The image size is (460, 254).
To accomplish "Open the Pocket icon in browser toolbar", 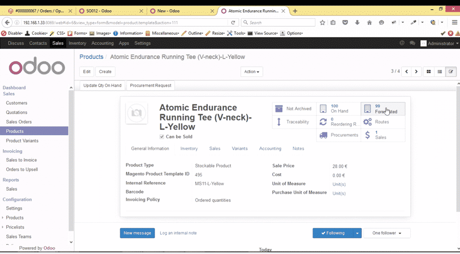I will click(x=345, y=22).
